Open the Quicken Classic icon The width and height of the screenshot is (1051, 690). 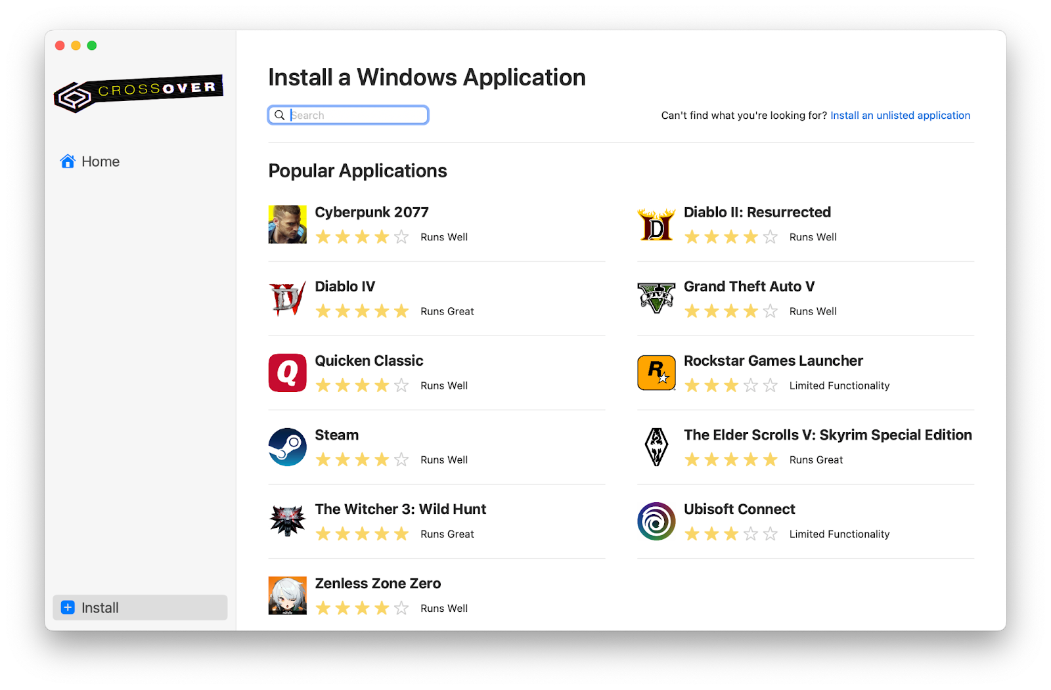pyautogui.click(x=287, y=373)
